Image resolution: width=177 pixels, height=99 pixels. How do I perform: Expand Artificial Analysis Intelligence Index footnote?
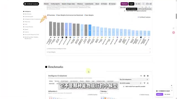point(98,49)
